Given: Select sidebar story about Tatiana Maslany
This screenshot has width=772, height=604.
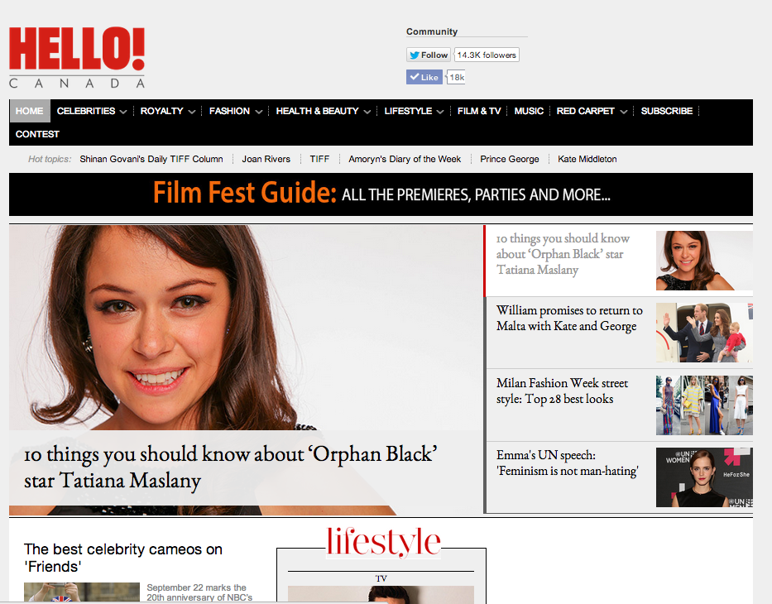Looking at the screenshot, I should 563,254.
